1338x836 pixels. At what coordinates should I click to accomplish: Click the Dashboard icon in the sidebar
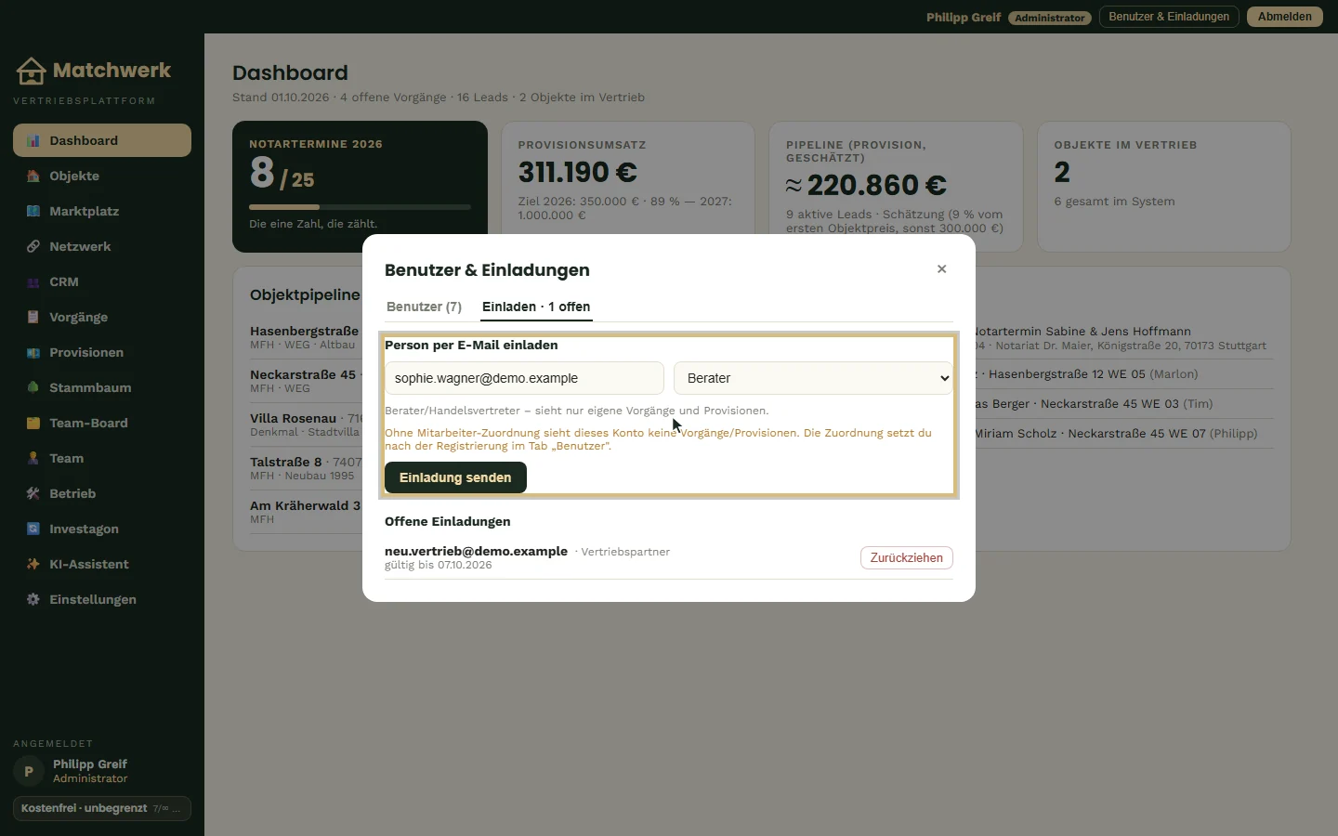pyautogui.click(x=33, y=141)
